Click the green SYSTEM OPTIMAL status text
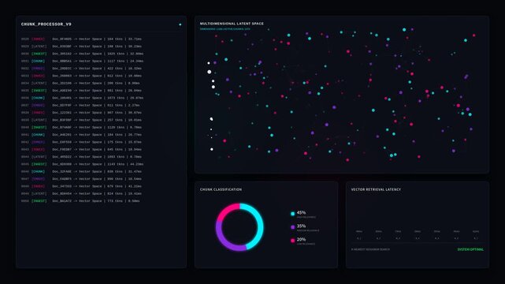 coord(470,249)
